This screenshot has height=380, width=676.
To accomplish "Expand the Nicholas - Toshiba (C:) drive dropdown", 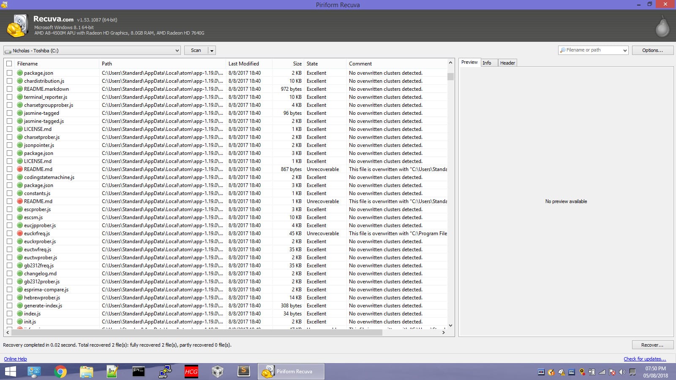I will 177,51.
